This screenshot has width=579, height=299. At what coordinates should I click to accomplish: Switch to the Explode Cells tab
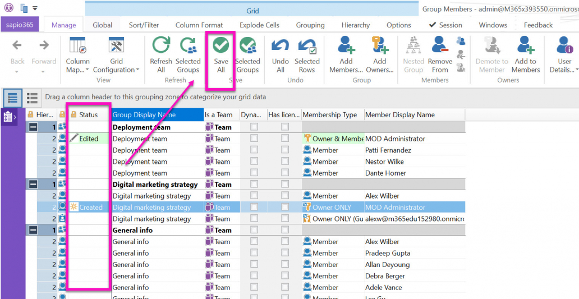[x=259, y=25]
